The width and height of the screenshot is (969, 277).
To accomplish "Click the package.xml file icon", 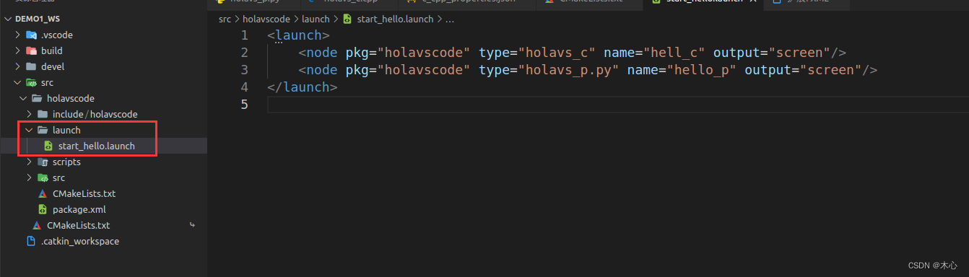I will click(x=43, y=209).
